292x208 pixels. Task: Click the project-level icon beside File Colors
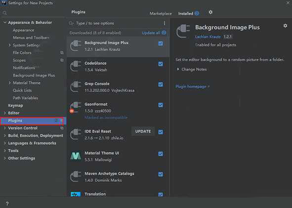tap(62, 53)
